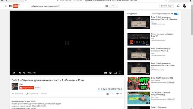
Task: Subscribe to the Фил channel
Action: click(x=27, y=88)
